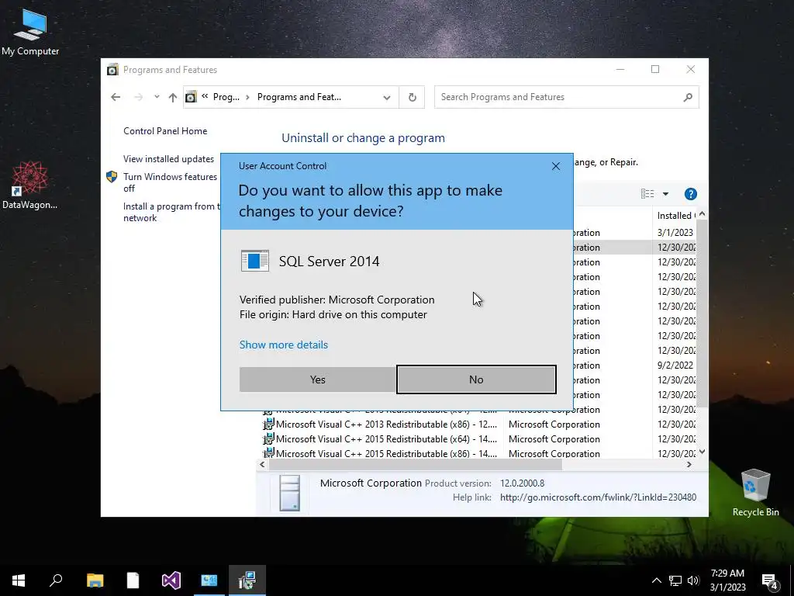Maximize the Programs and Features window
794x596 pixels.
pos(655,69)
